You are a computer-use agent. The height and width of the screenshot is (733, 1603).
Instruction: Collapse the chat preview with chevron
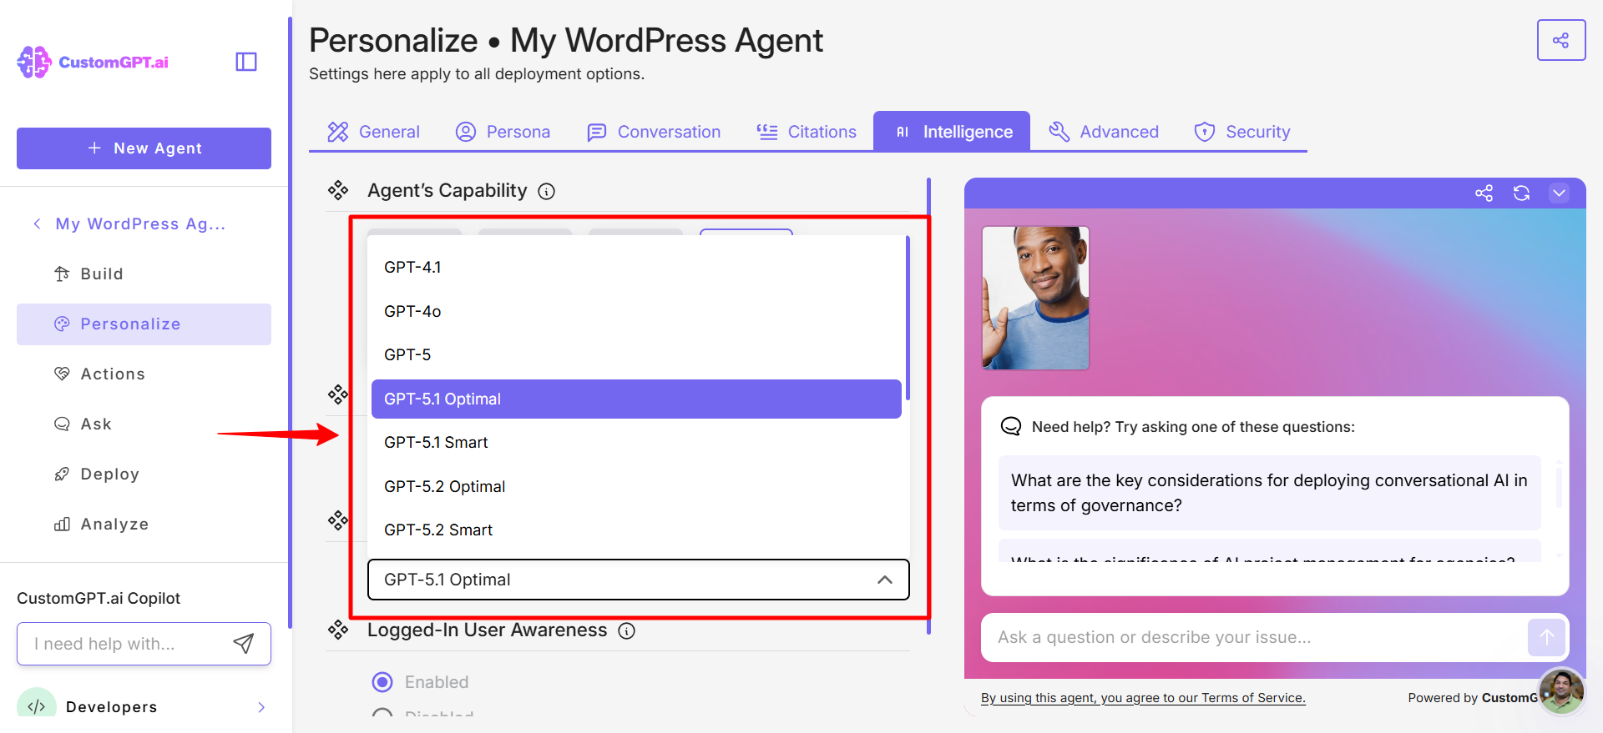point(1559,193)
